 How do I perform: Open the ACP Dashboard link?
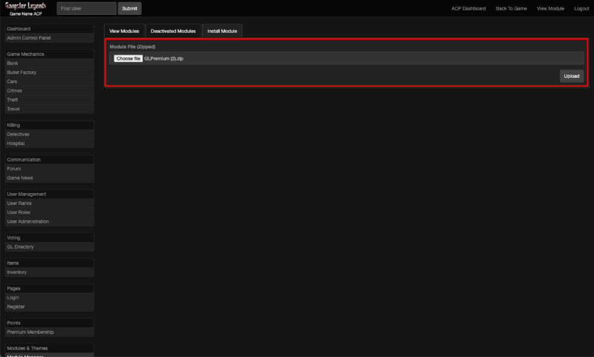468,8
